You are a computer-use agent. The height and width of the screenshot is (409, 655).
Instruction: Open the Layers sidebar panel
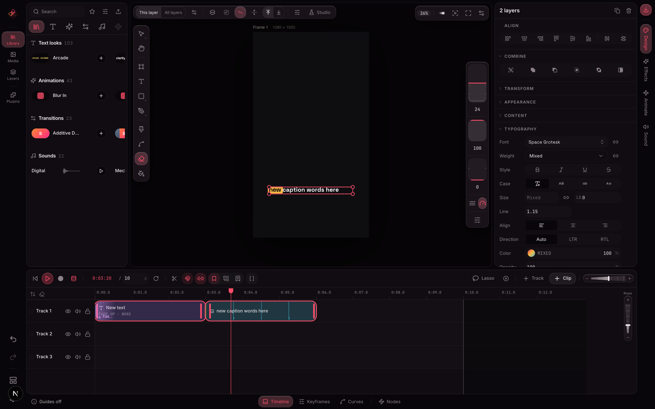(x=13, y=75)
